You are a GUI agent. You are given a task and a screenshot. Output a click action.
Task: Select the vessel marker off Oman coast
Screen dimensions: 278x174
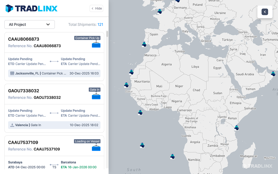(x=273, y=74)
